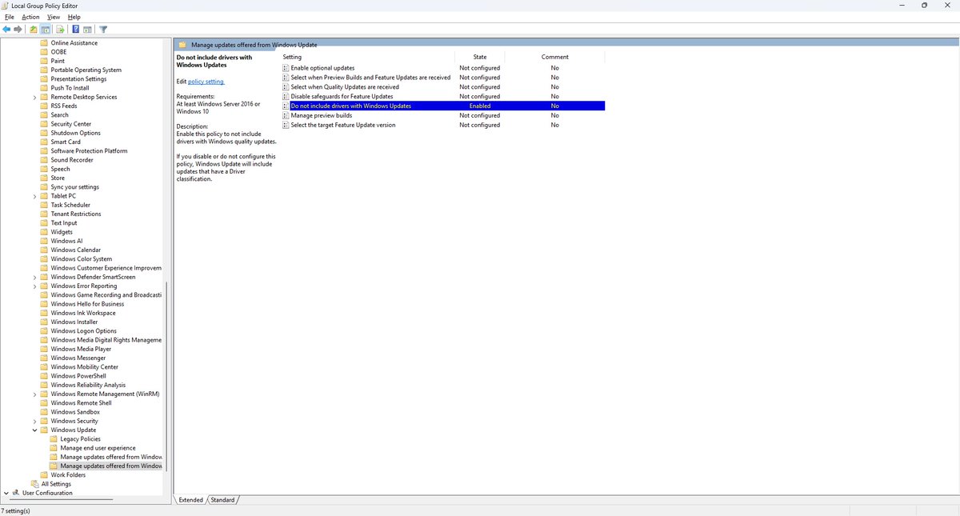Click the folder icon beside Windows PowerShell

coord(44,376)
